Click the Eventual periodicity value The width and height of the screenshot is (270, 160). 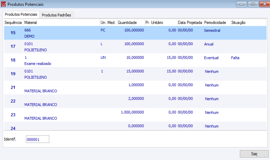coord(211,58)
